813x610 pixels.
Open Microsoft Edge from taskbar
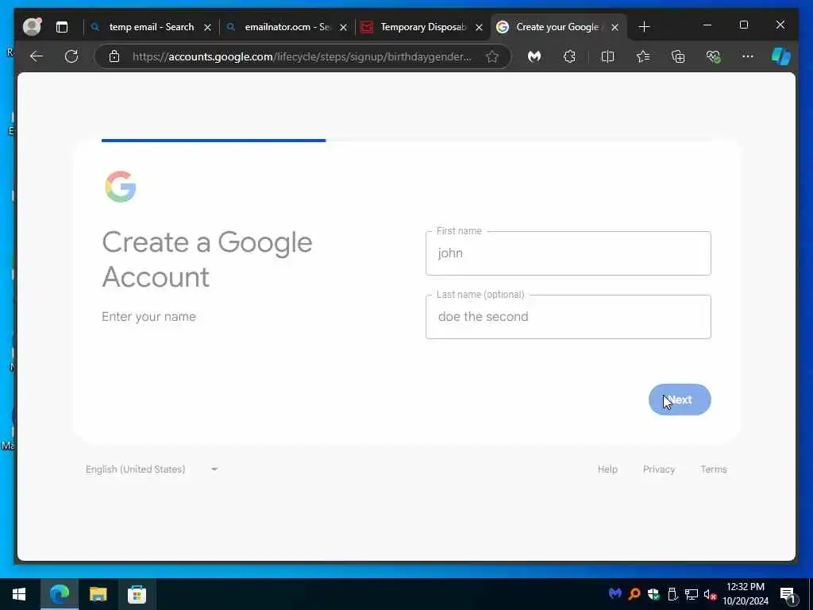point(59,594)
